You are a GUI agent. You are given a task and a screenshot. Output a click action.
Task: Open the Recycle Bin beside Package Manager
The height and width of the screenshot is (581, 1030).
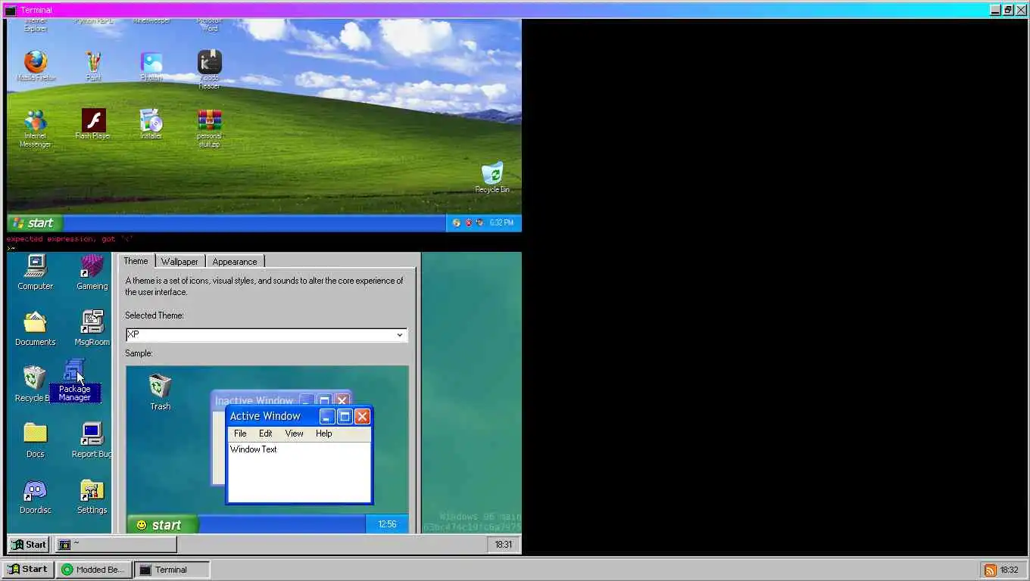coord(33,384)
